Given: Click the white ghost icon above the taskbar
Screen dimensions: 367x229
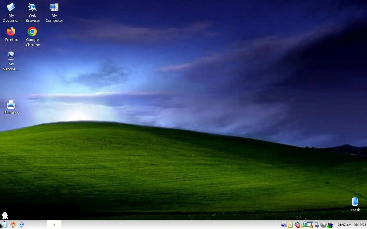Looking at the screenshot, I should (x=5, y=216).
